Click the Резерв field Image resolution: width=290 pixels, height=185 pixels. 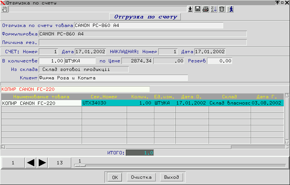[220, 61]
